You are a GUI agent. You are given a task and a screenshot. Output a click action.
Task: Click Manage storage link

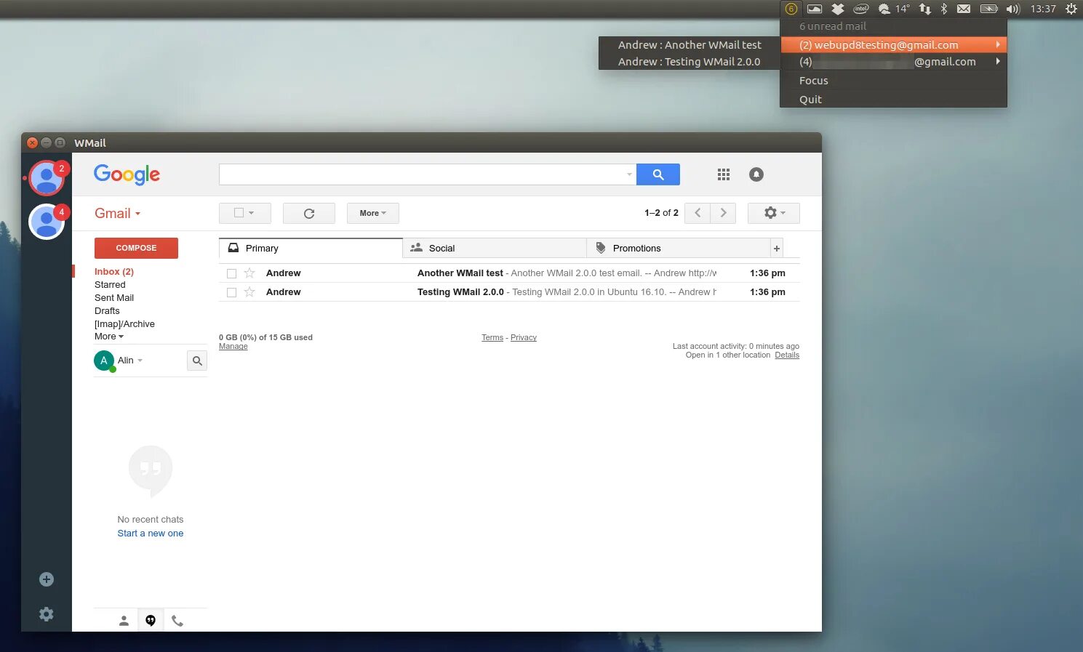(233, 347)
